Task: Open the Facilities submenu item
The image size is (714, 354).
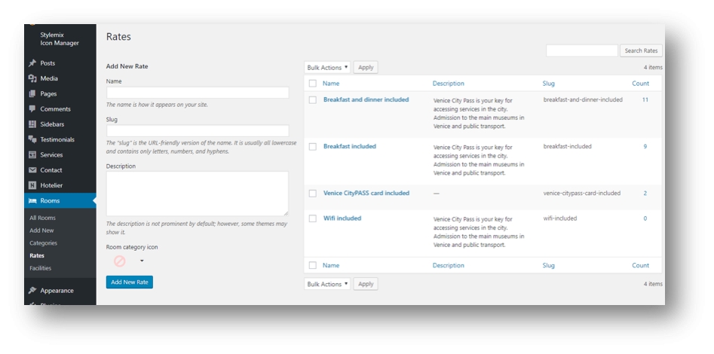Action: pyautogui.click(x=40, y=268)
